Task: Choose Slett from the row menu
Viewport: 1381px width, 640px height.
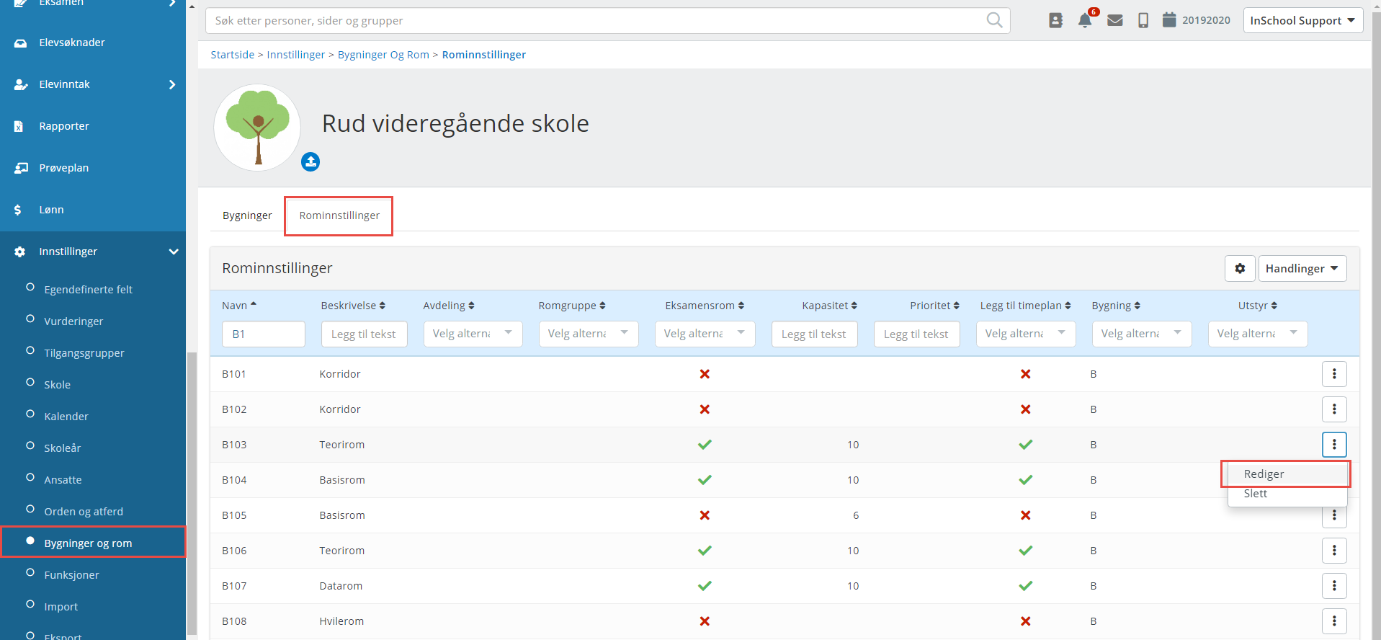Action: point(1287,494)
